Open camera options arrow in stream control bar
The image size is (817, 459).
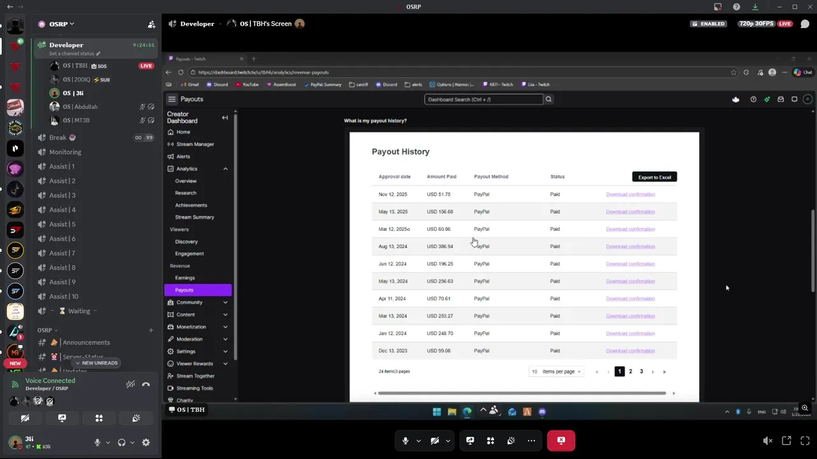click(448, 441)
